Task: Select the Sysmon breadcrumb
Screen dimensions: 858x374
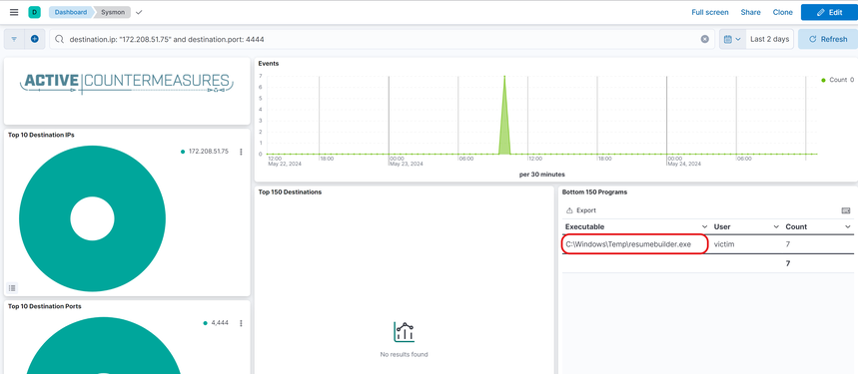Action: coord(113,12)
